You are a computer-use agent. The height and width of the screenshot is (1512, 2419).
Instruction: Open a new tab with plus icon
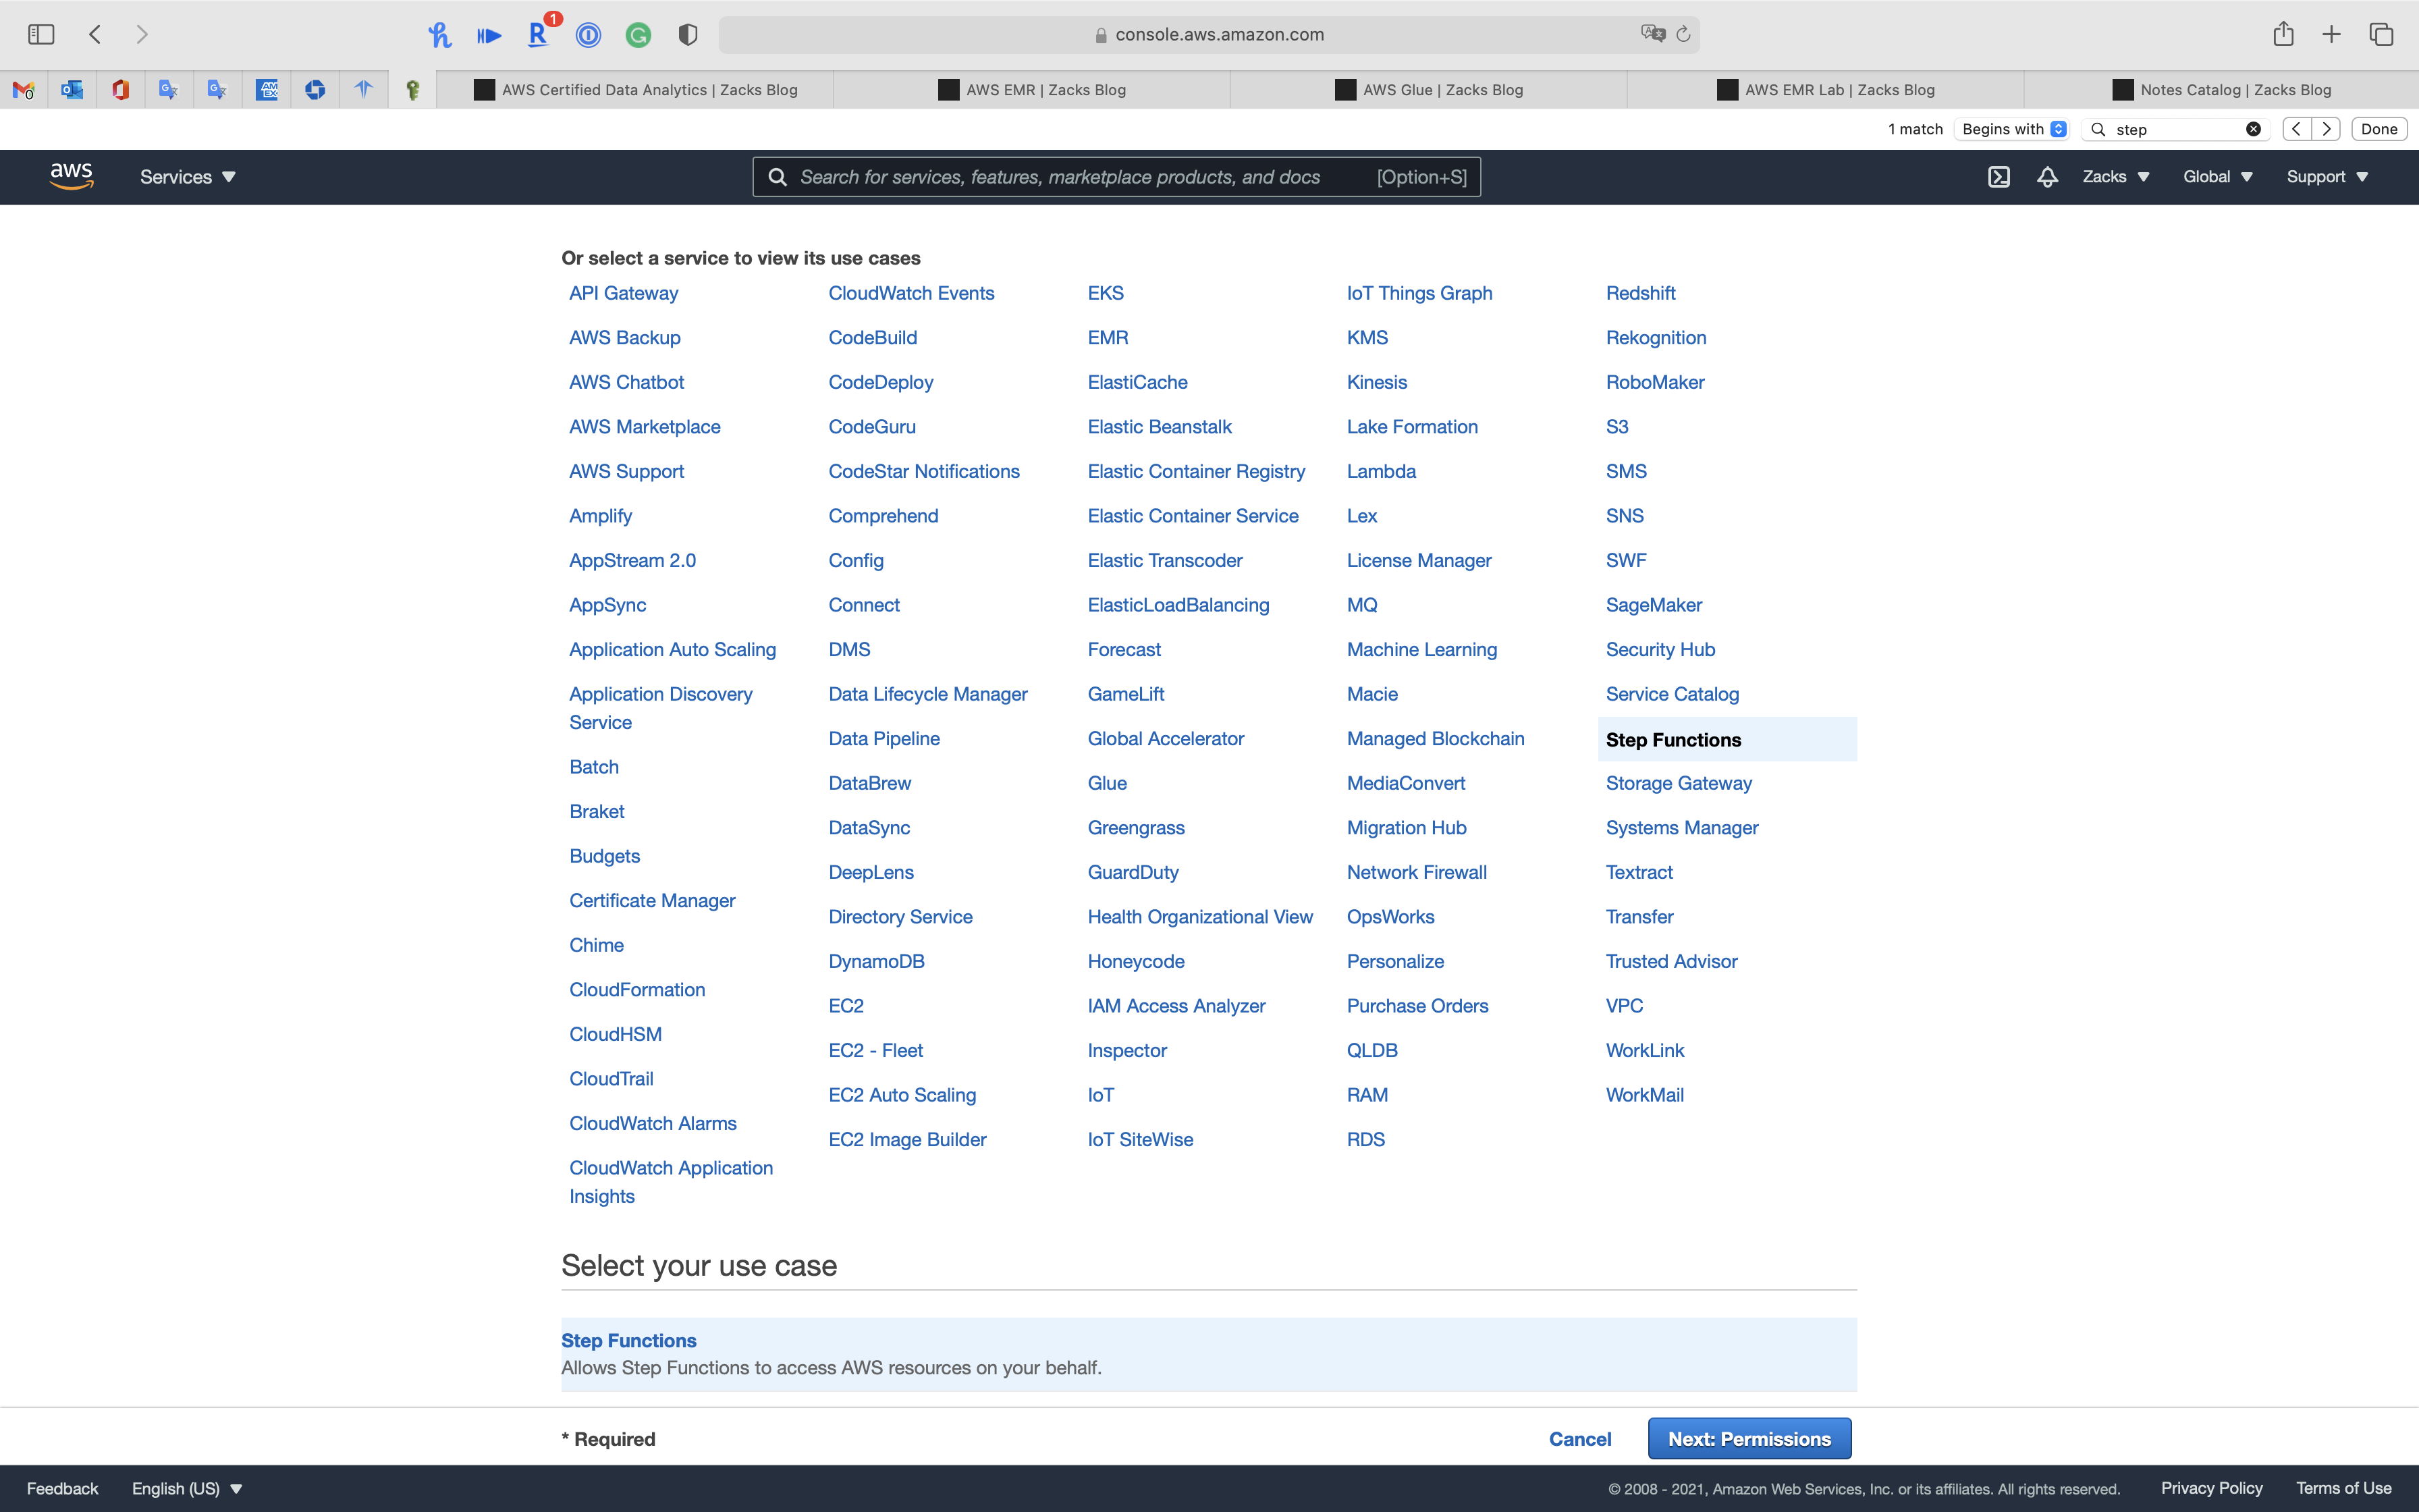click(x=2331, y=34)
